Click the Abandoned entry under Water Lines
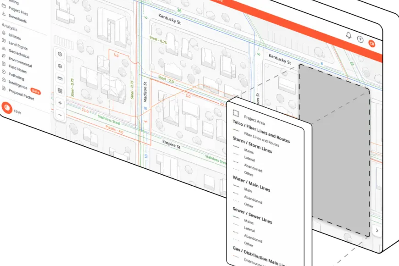The image size is (399, 266). click(253, 199)
